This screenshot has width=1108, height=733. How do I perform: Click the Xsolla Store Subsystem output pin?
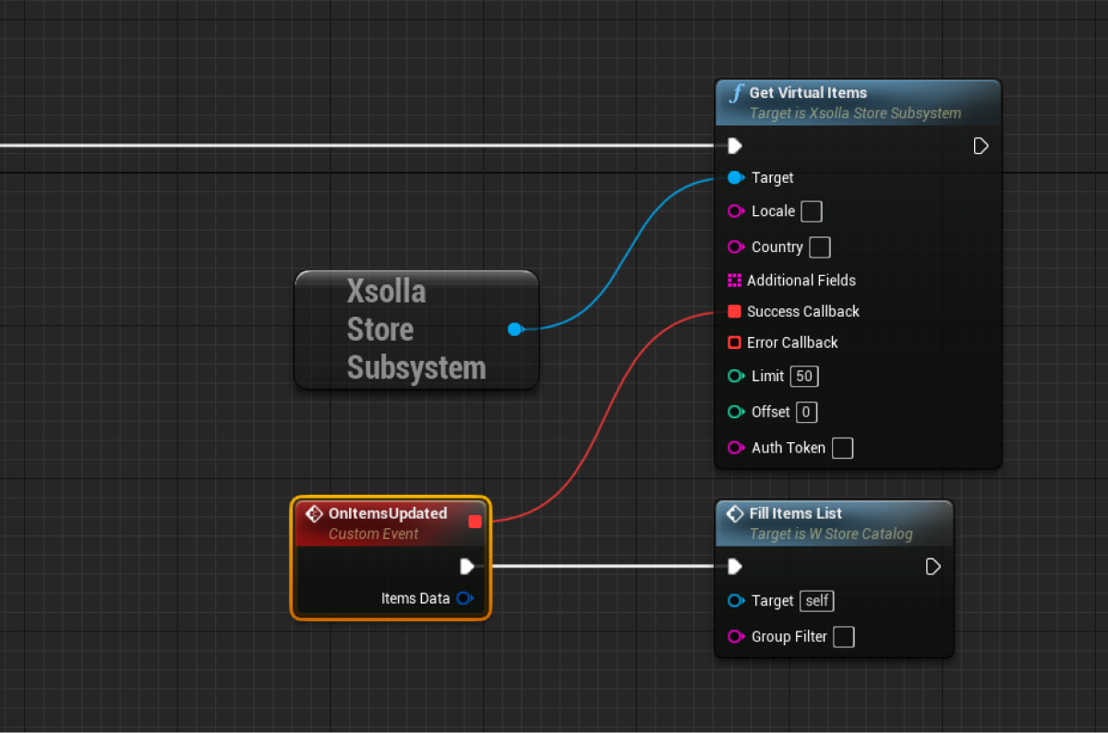tap(515, 329)
